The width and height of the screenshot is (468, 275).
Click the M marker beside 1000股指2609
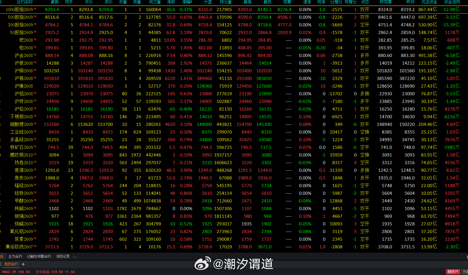click(x=35, y=9)
